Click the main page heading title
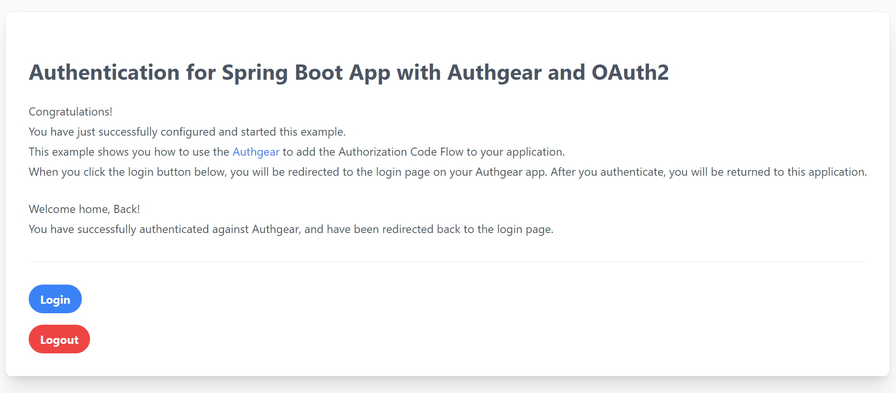The width and height of the screenshot is (896, 393). pyautogui.click(x=348, y=73)
